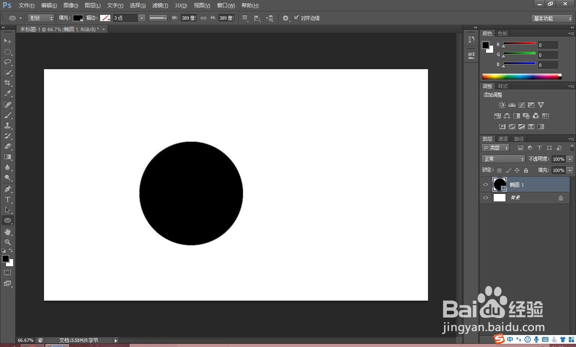Image resolution: width=576 pixels, height=347 pixels.
Task: Open the shape stroke color swatch
Action: point(105,18)
